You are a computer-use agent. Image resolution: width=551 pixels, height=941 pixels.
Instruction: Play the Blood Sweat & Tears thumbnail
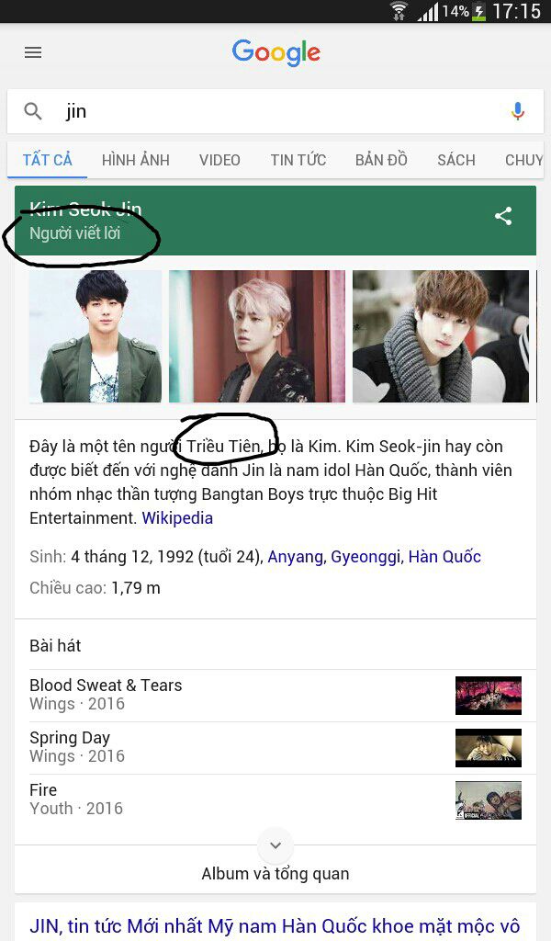pyautogui.click(x=488, y=696)
